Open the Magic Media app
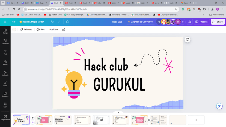The height and width of the screenshot is (127, 226). pyautogui.click(x=5, y=118)
